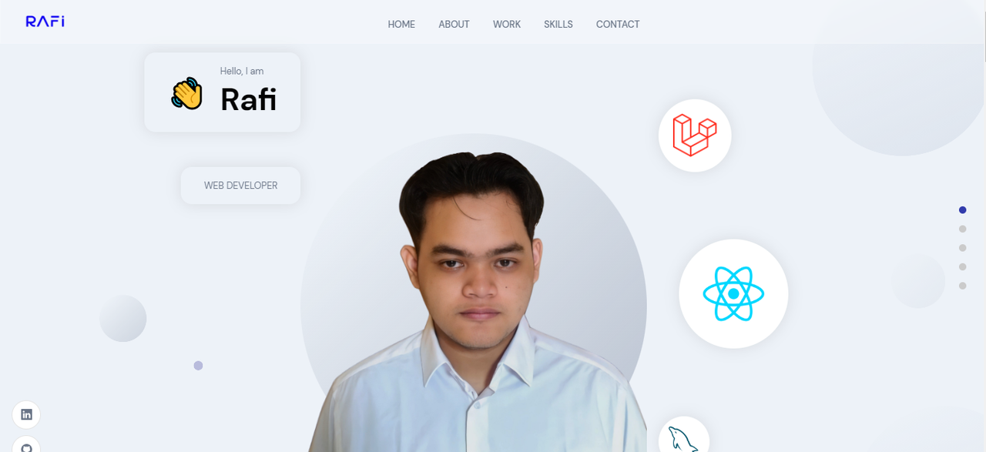
Task: Open the WORK nav item
Action: (x=507, y=24)
